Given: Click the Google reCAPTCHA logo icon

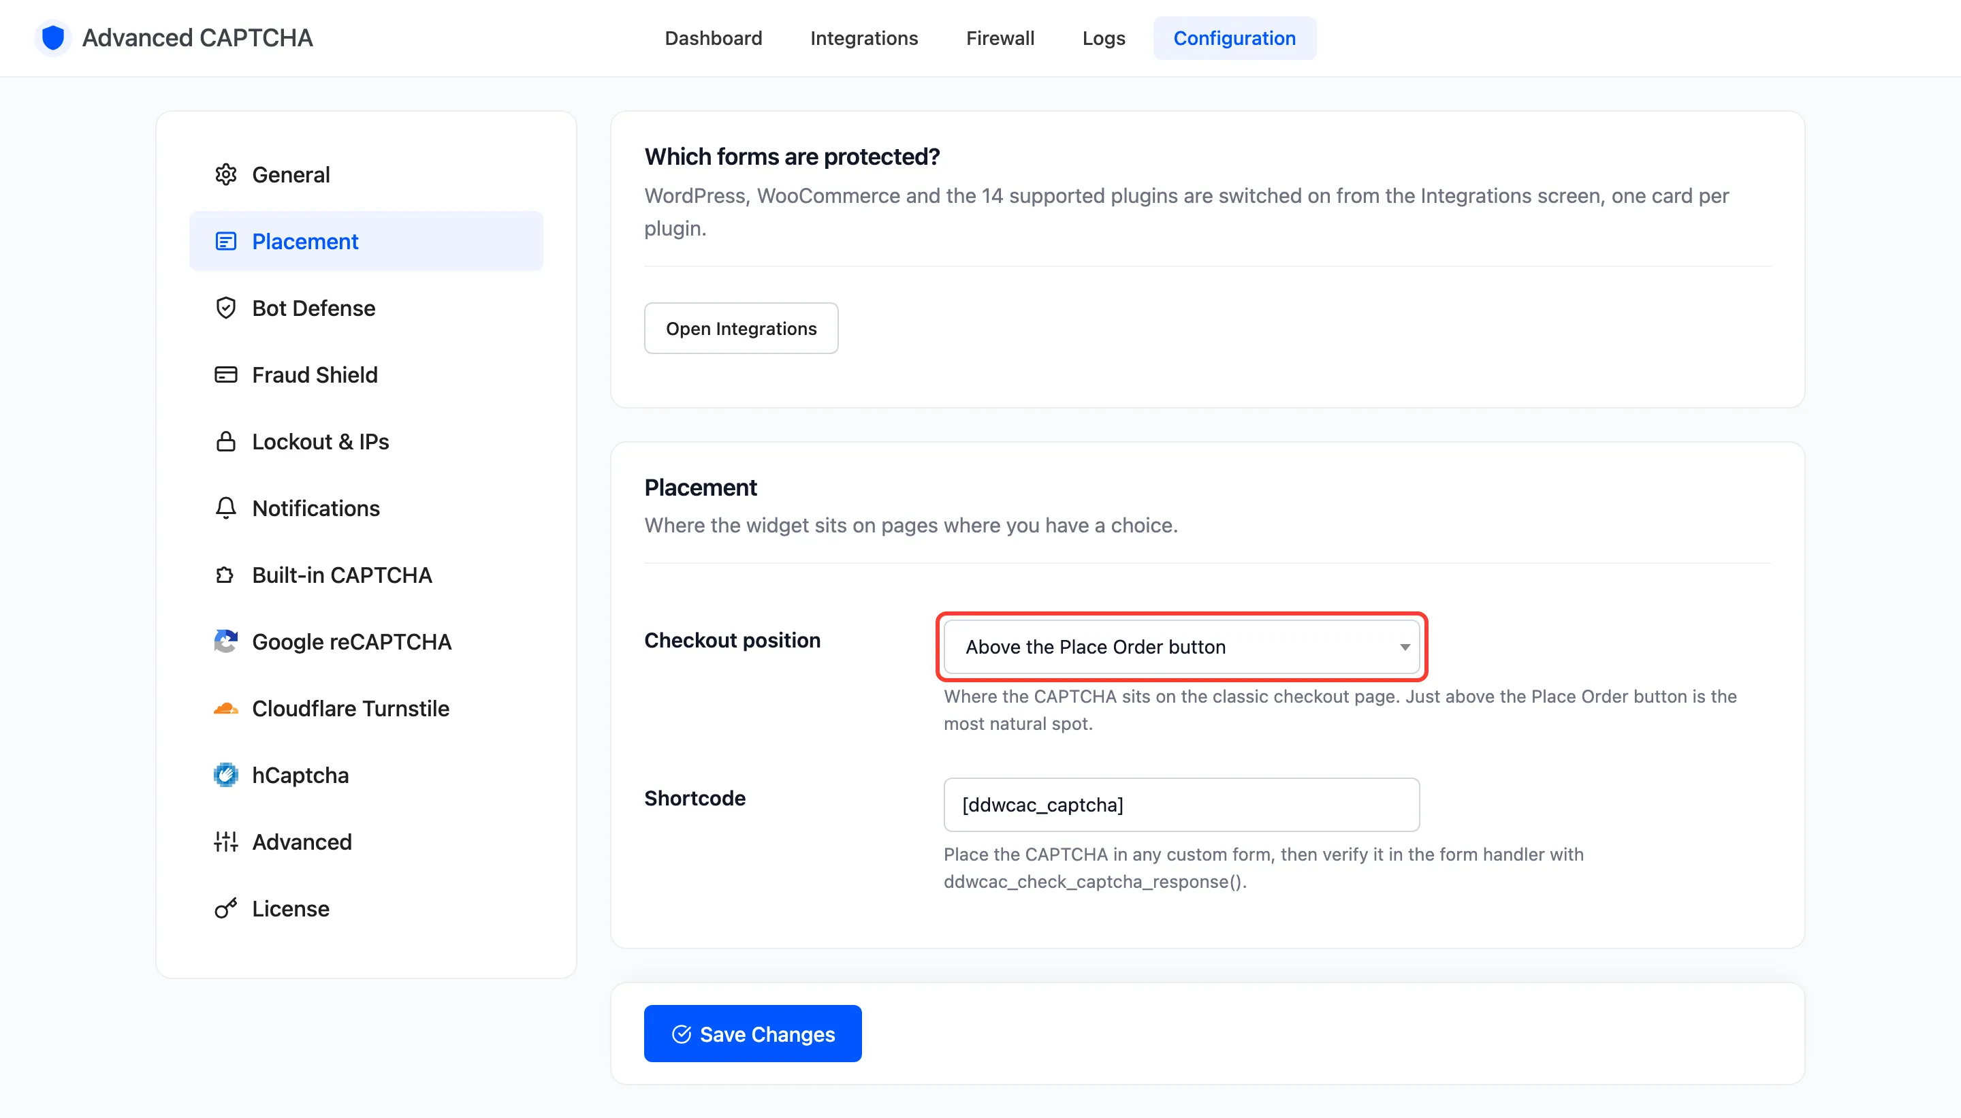Looking at the screenshot, I should coord(226,642).
